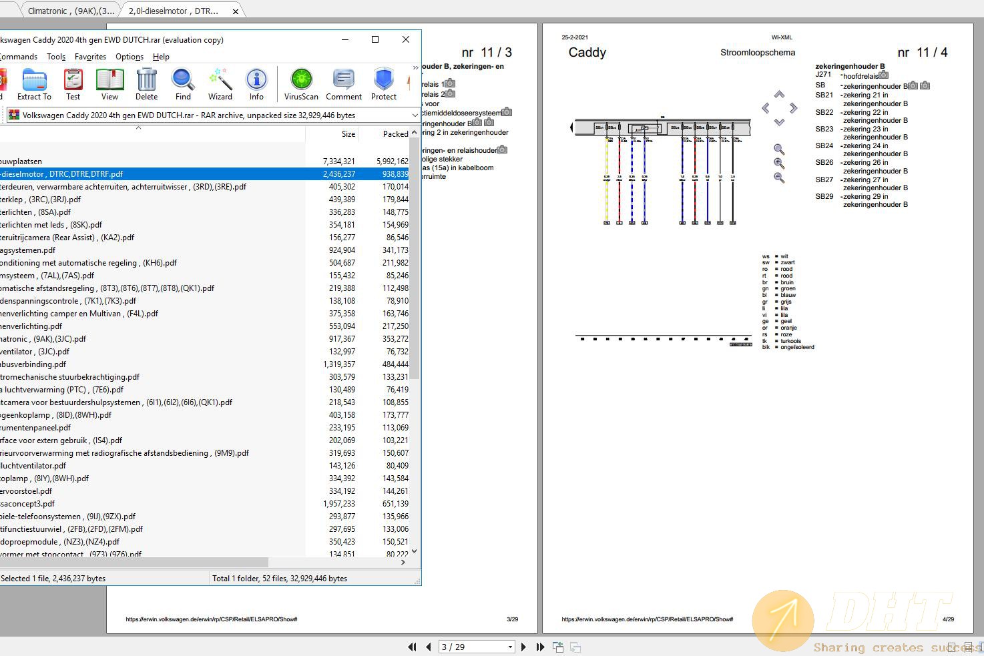This screenshot has width=984, height=656.
Task: Select file ending (7E6).pdf
Action: click(204, 390)
